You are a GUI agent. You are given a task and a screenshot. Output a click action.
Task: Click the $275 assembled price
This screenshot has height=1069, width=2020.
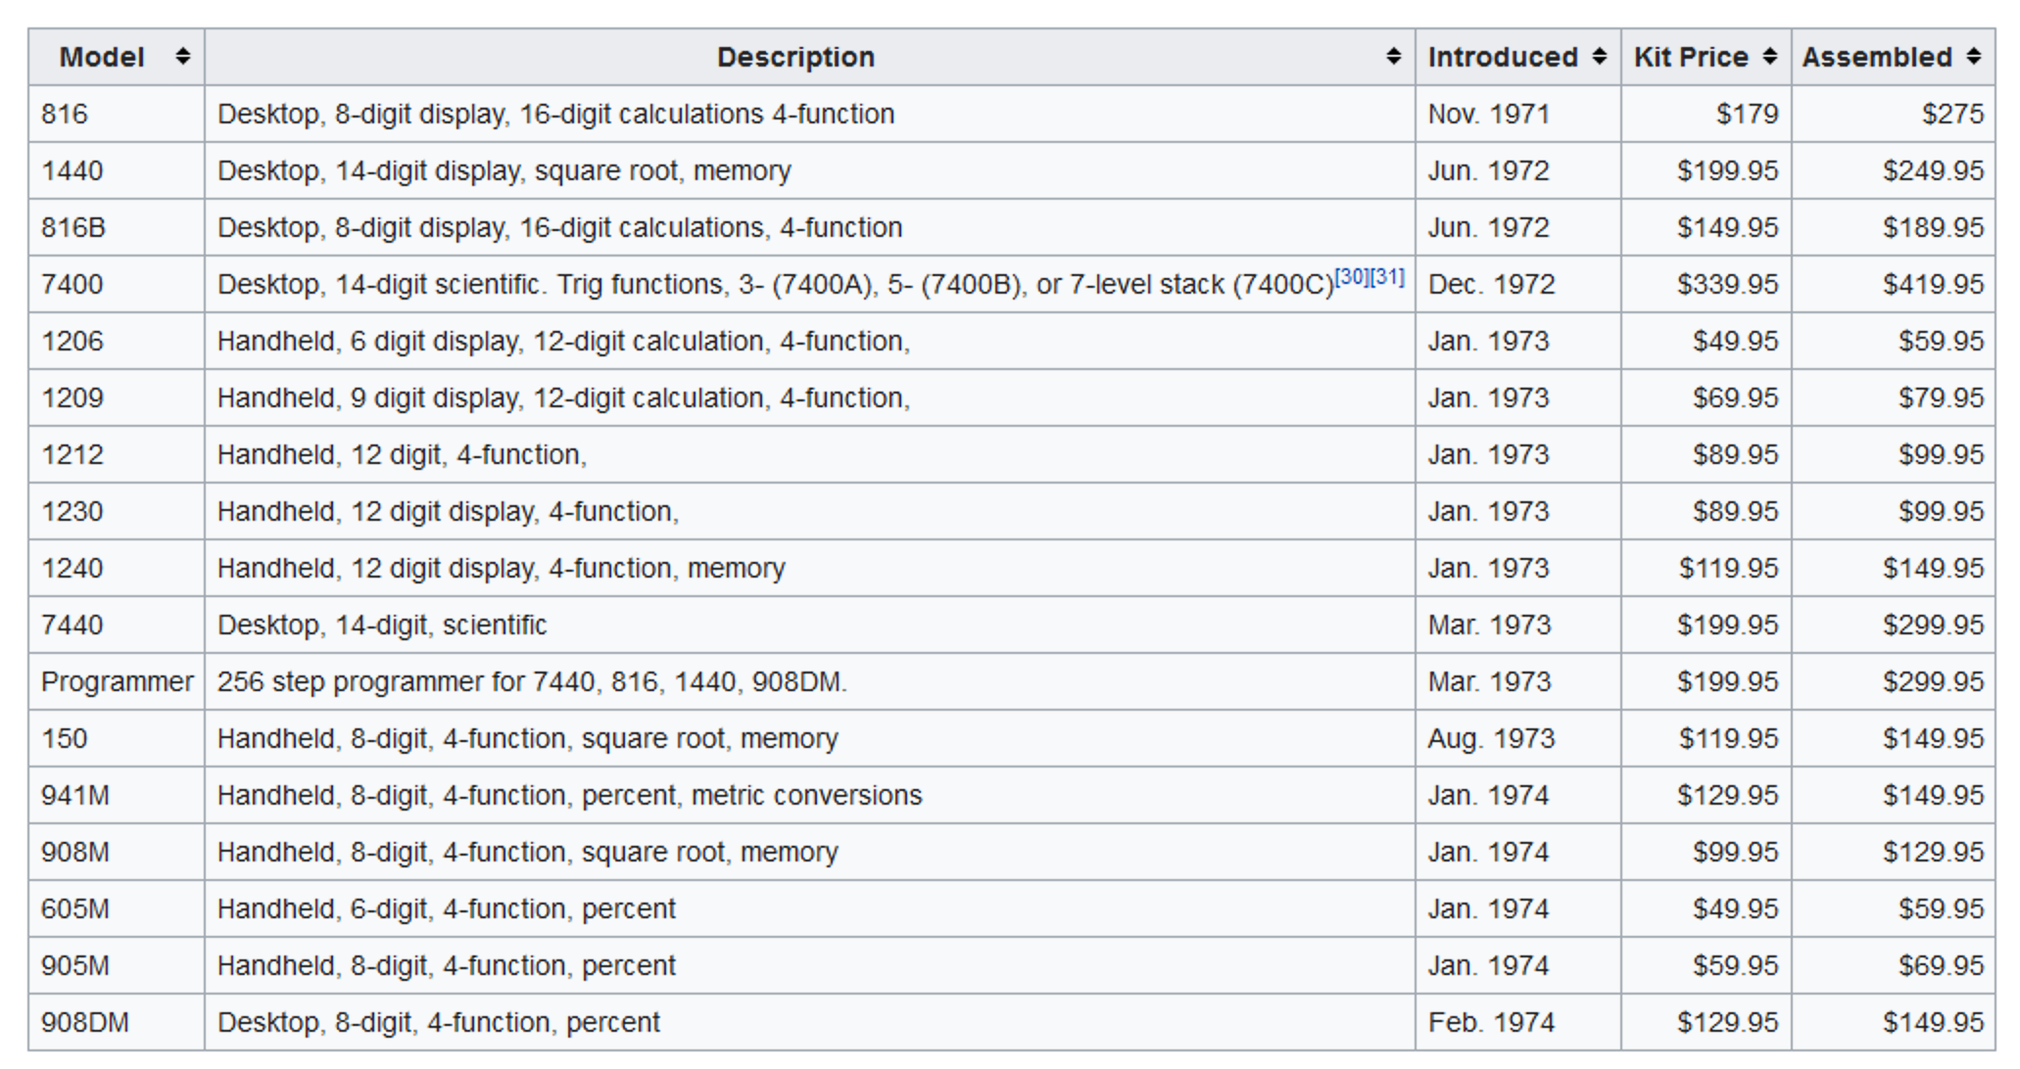tap(1953, 114)
